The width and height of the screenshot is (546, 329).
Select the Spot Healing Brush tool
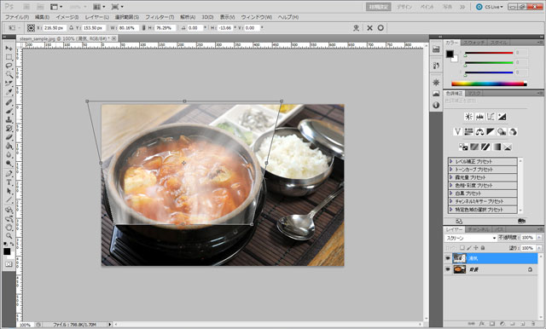click(9, 102)
